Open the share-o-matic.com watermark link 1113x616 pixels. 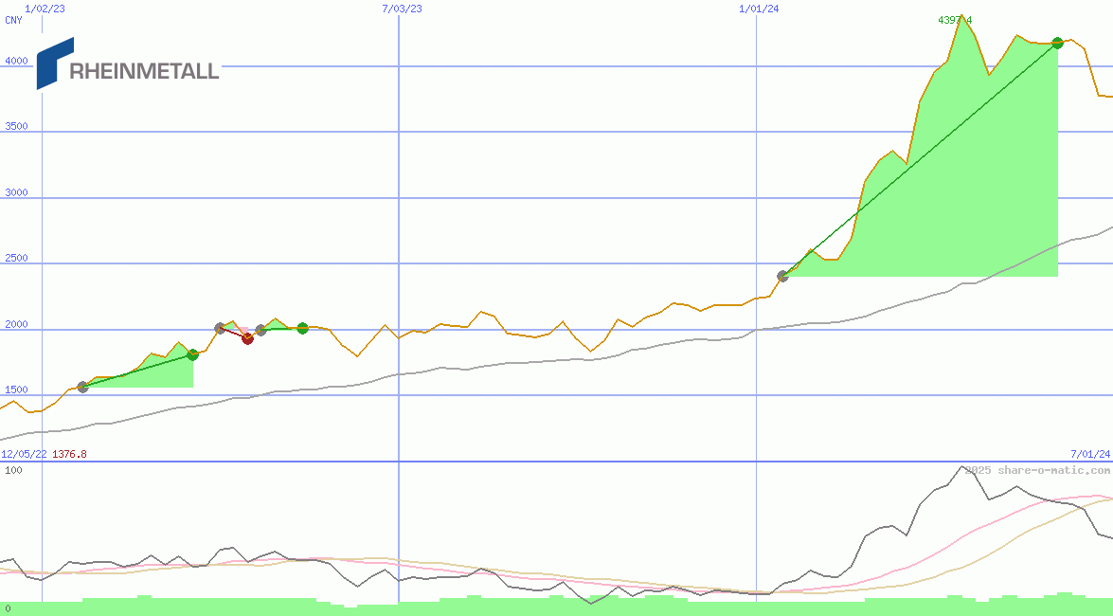(x=1037, y=470)
